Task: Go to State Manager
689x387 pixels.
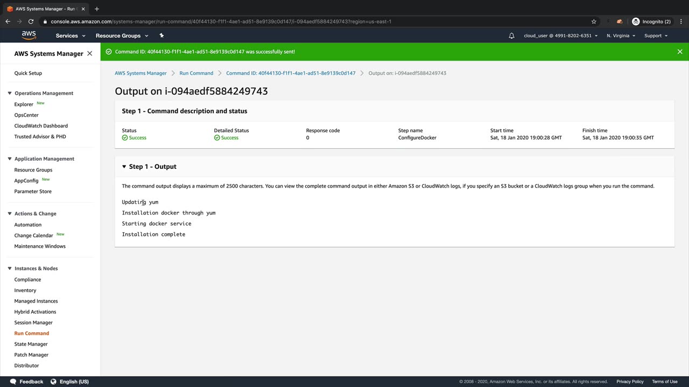Action: [x=31, y=344]
